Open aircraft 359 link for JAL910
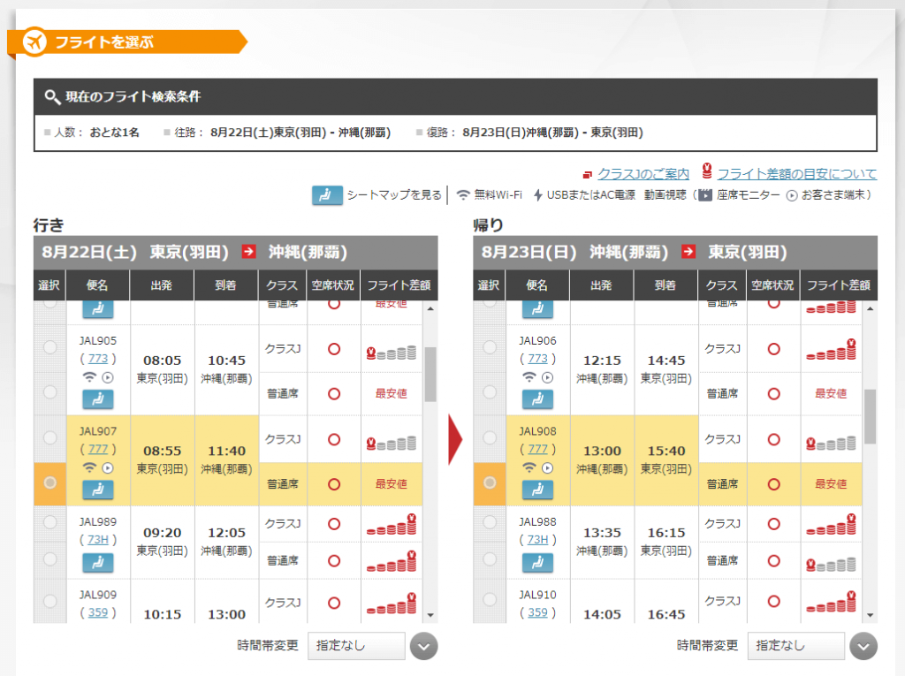The height and width of the screenshot is (676, 905). [538, 612]
